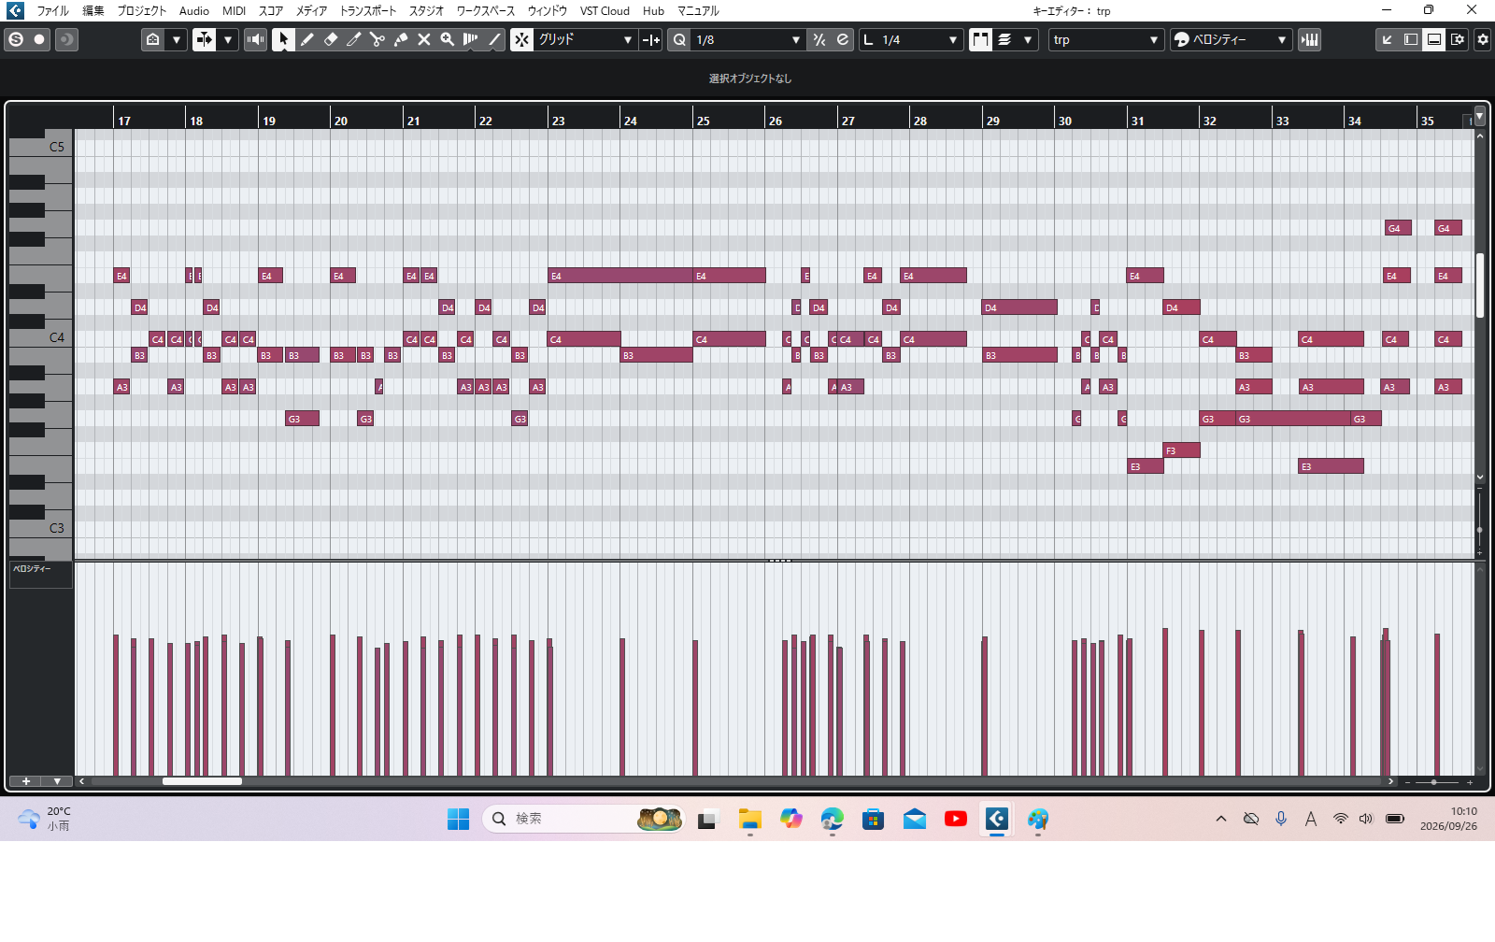
Task: Select the Zoom magnifier tool
Action: (x=447, y=39)
